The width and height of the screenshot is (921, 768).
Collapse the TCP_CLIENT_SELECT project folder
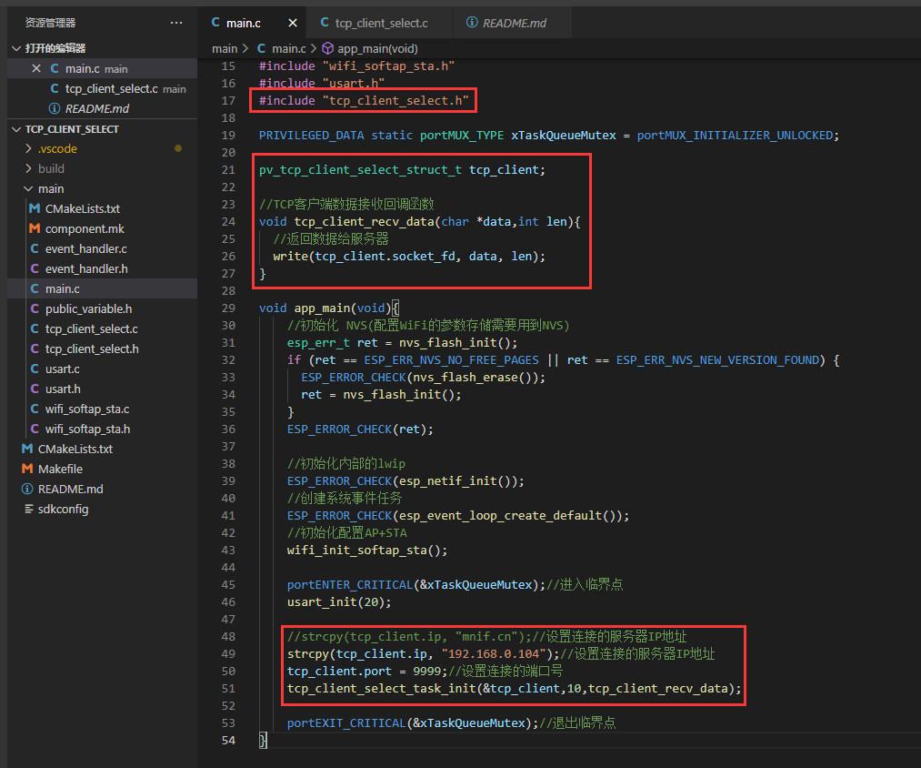tap(16, 129)
